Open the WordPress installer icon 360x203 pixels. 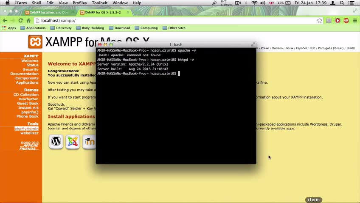[56, 142]
